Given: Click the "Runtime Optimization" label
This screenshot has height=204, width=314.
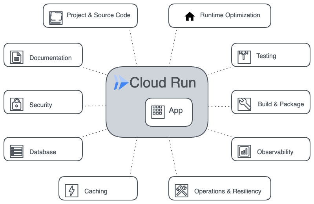Looking at the screenshot, I should pos(230,15).
